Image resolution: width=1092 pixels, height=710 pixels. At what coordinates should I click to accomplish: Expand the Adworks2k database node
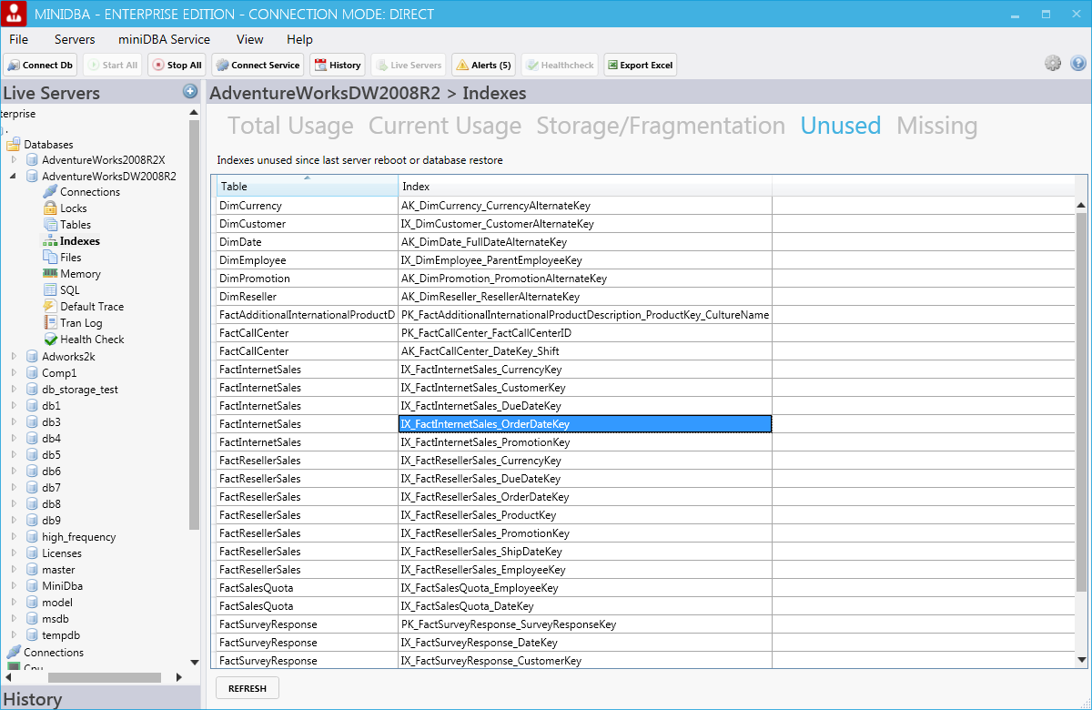[x=14, y=357]
